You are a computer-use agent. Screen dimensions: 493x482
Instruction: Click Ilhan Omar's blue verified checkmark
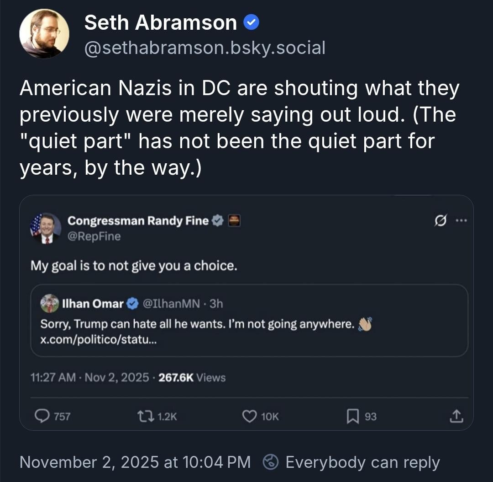pos(133,303)
